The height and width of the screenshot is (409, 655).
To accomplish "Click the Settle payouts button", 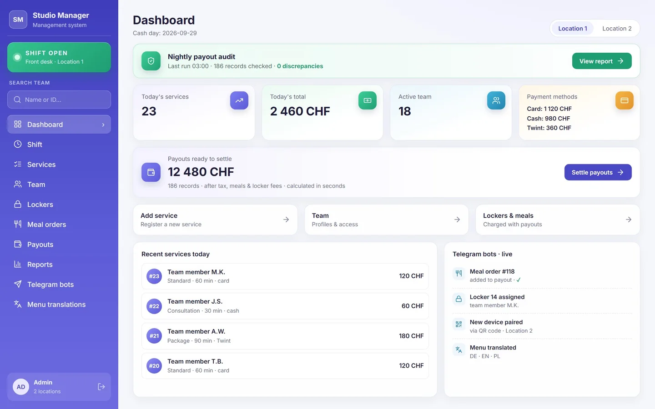I will [598, 172].
